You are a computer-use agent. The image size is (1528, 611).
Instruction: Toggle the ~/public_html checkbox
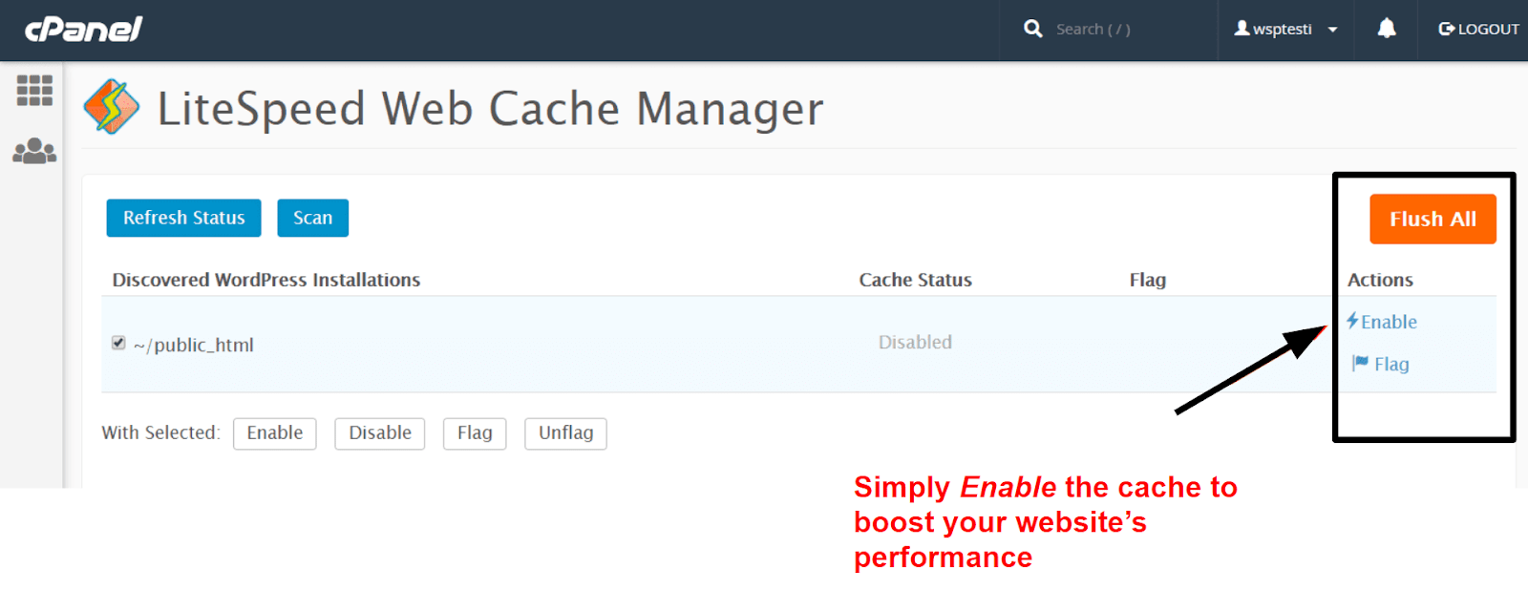[x=118, y=343]
